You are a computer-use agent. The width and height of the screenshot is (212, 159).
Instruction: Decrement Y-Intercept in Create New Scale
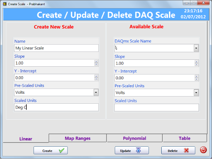click(x=96, y=79)
